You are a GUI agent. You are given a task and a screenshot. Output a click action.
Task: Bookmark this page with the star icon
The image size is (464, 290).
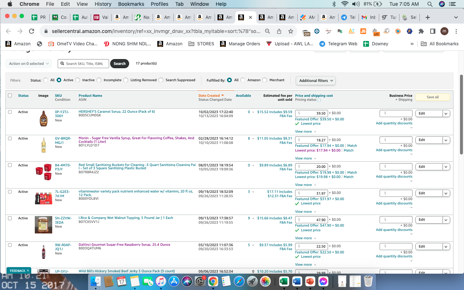(x=290, y=31)
